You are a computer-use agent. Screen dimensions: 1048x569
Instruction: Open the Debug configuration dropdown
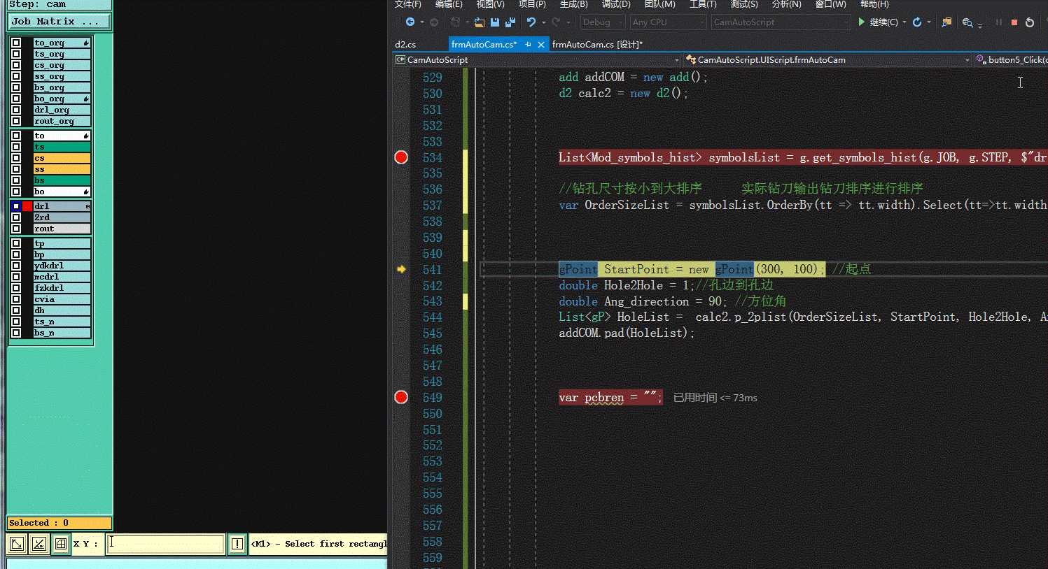coord(603,22)
